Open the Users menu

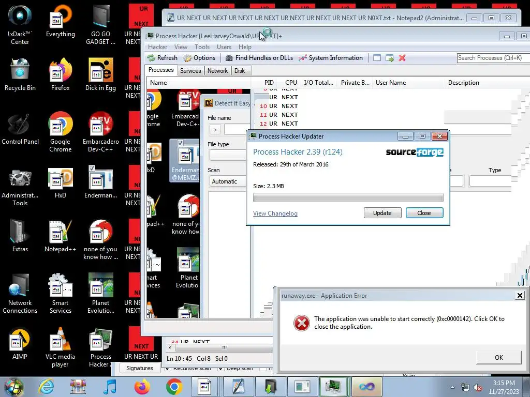(224, 47)
